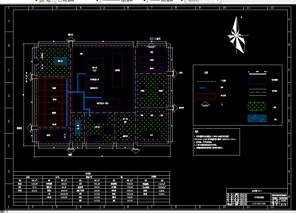The height and width of the screenshot is (213, 296).
Task: Select the 120000m² cell in the table
Action: click(x=162, y=187)
